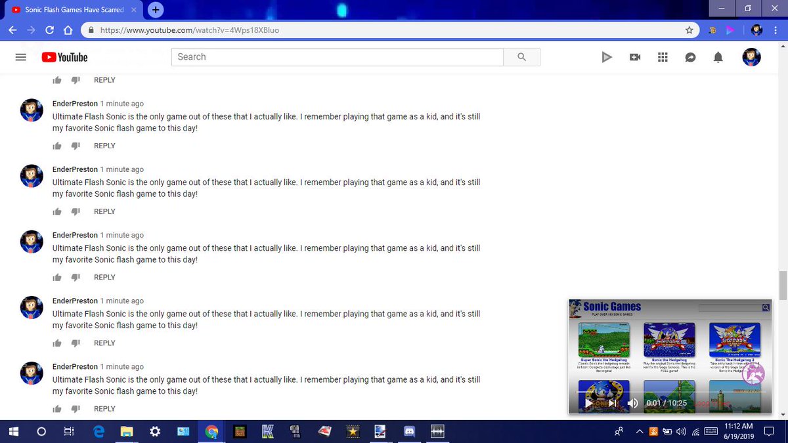Viewport: 788px width, 443px height.
Task: Open Discord from the taskbar
Action: pyautogui.click(x=410, y=431)
